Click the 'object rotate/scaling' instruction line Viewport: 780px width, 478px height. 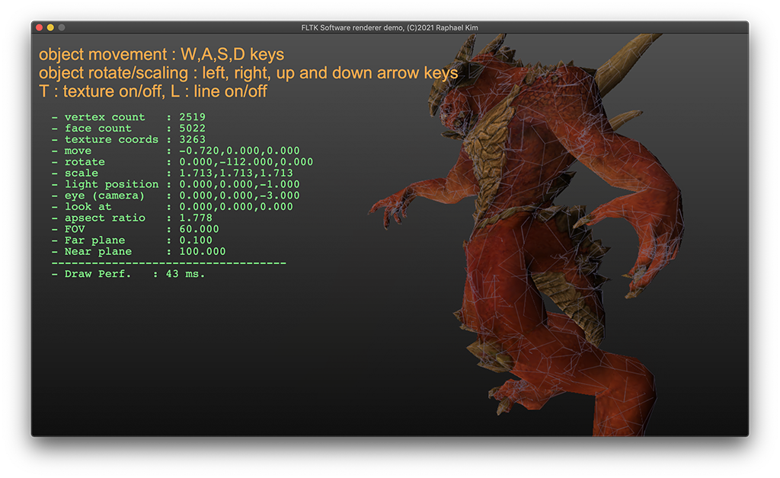tap(248, 73)
